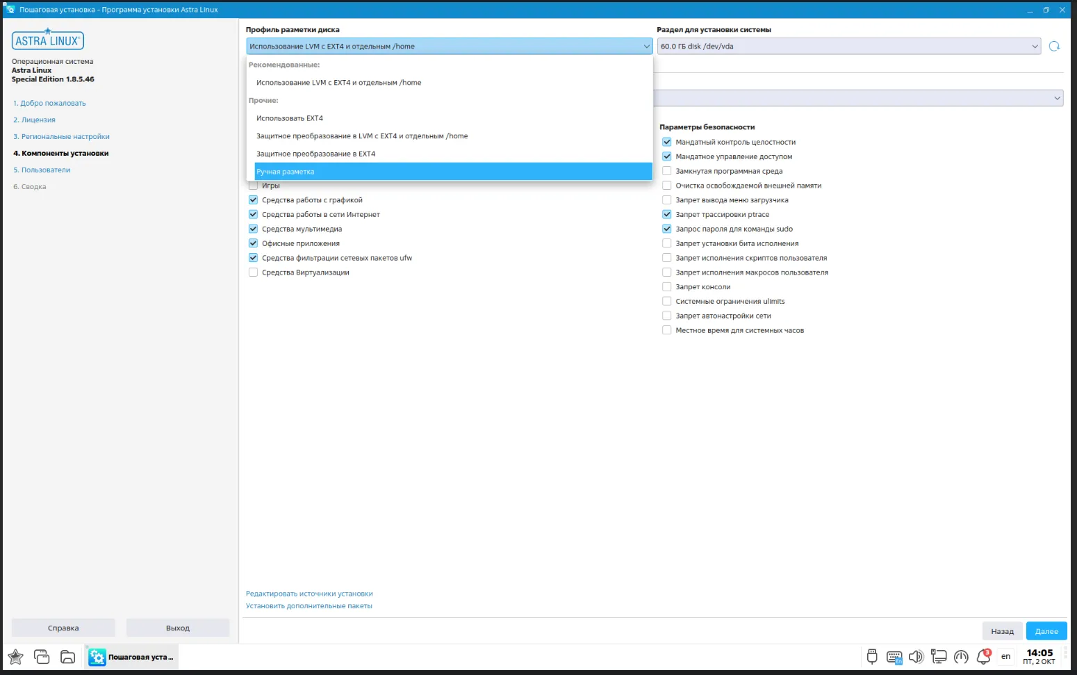Toggle Запрос пароля для команды sudo
This screenshot has height=675, width=1077.
[667, 229]
